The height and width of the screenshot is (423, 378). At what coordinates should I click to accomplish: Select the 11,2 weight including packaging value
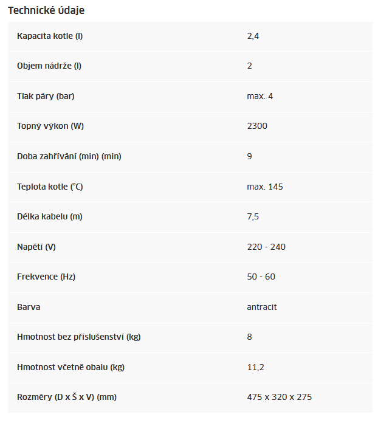coord(255,367)
